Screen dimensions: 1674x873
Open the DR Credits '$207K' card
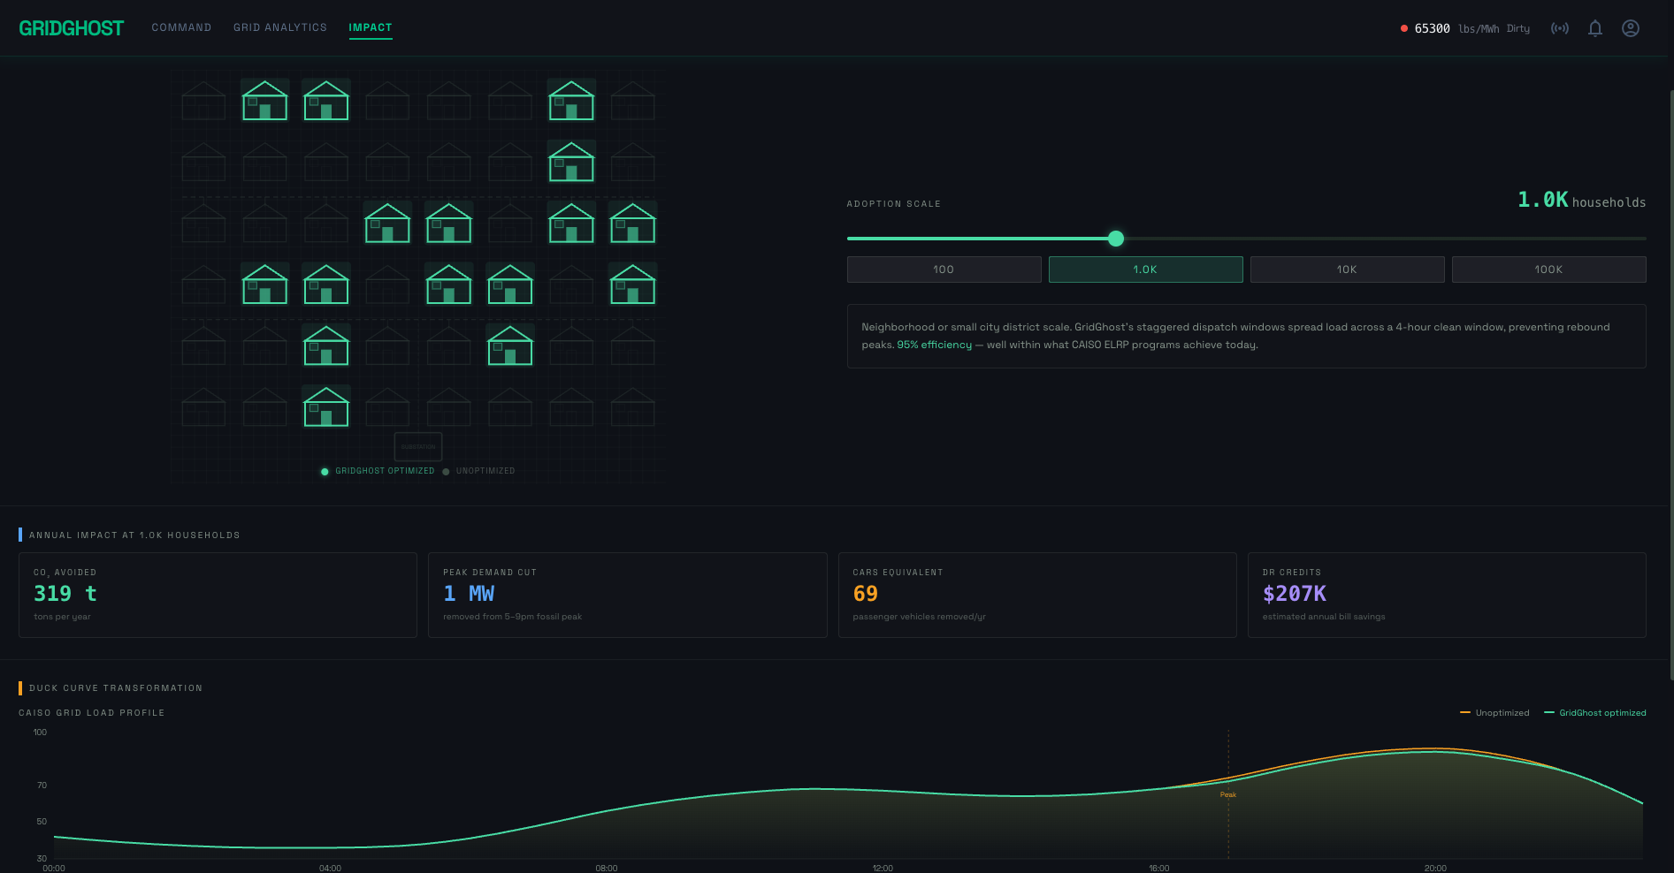coord(1447,595)
